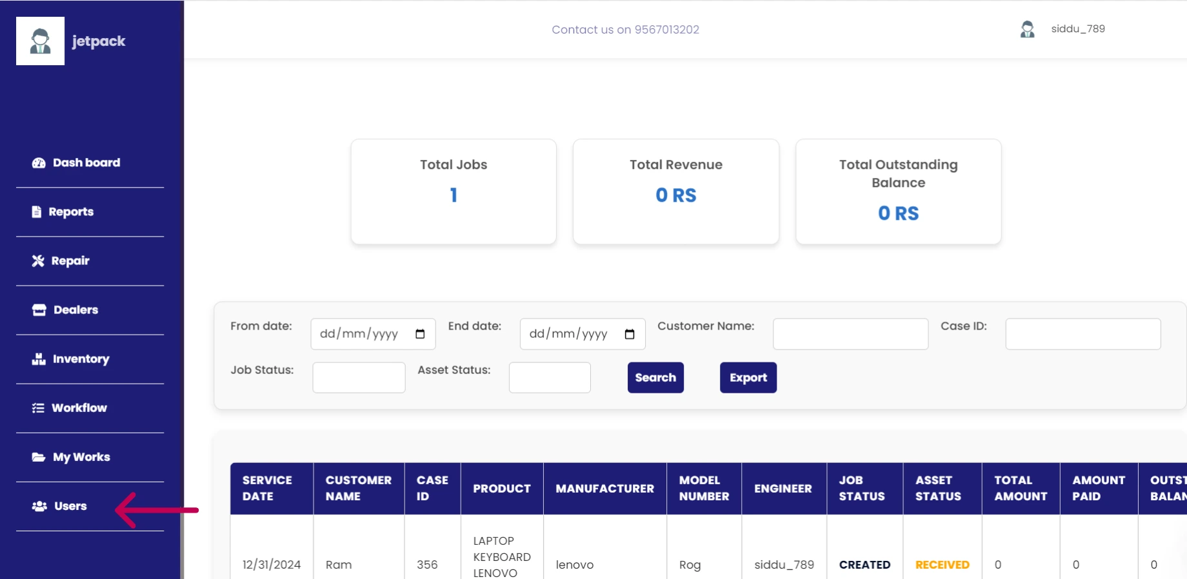Image resolution: width=1187 pixels, height=579 pixels.
Task: Click the Users group icon
Action: click(39, 506)
